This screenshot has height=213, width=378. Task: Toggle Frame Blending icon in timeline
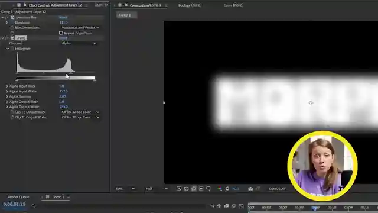coord(226,206)
